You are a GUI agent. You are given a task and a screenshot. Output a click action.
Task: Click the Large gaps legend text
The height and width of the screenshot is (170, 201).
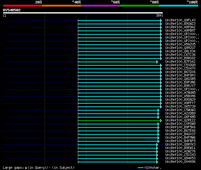click(x=13, y=167)
